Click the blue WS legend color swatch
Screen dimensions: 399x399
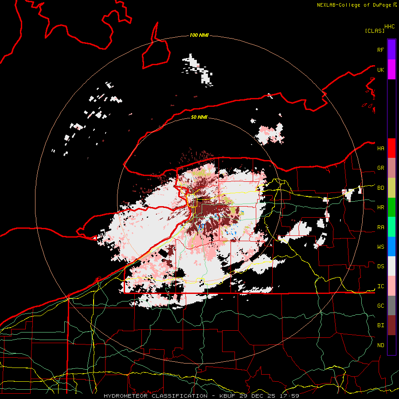(391, 246)
